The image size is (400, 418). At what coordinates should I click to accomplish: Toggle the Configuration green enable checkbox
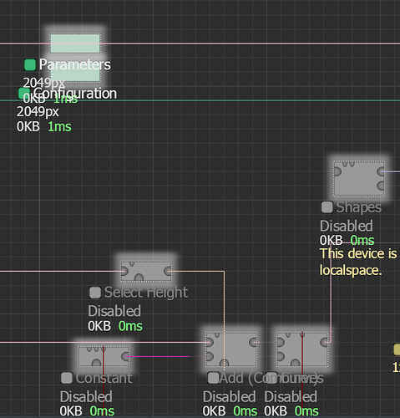coord(23,93)
